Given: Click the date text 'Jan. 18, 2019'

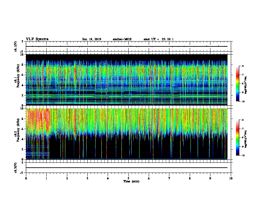Looking at the screenshot, I should point(92,39).
